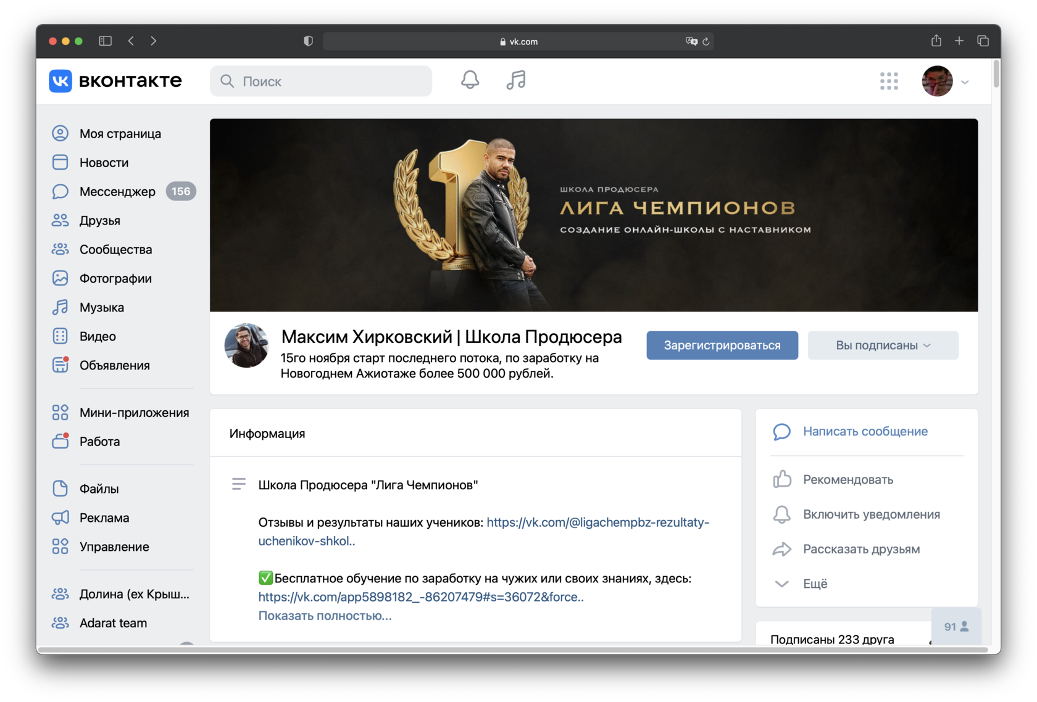The width and height of the screenshot is (1037, 702).
Task: Click Написать сообщение link
Action: [865, 431]
